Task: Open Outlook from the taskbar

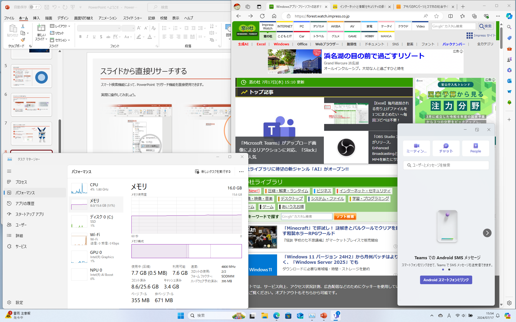Action: (x=300, y=316)
